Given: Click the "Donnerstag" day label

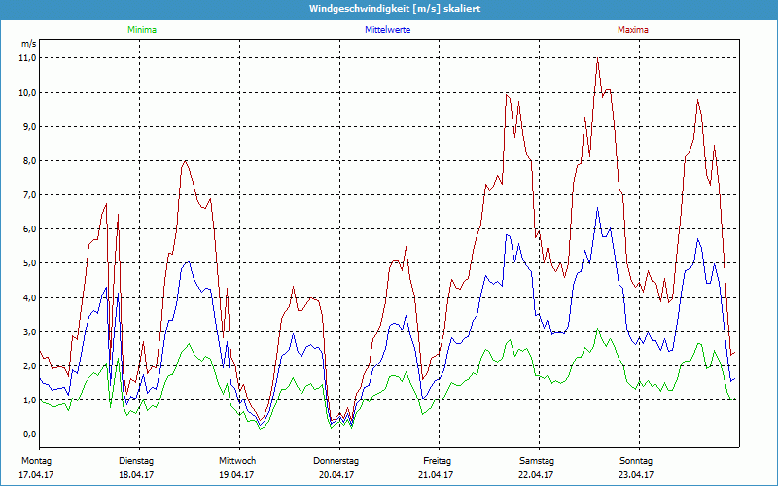Looking at the screenshot, I should click(x=336, y=461).
